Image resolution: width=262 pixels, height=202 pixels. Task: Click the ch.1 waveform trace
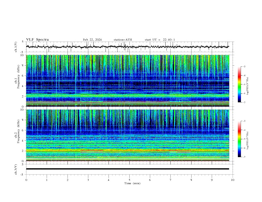click(127, 47)
